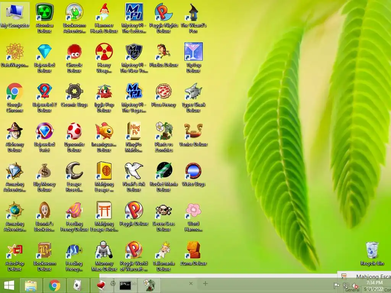Open Plants vs Zombies taskbar icon
Viewport: 391px width, 293px height.
(x=149, y=285)
